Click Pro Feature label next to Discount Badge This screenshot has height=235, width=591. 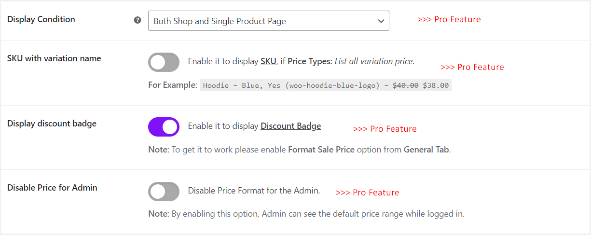(x=385, y=129)
